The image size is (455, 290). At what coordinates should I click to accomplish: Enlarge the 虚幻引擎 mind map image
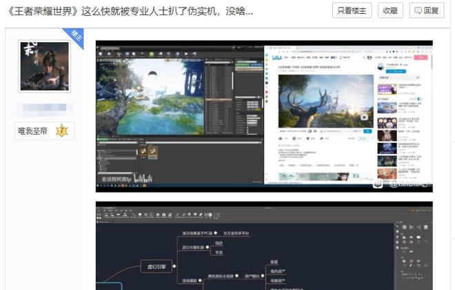point(264,246)
